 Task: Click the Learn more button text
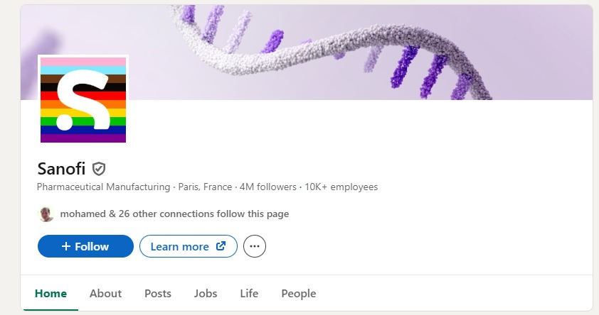click(179, 246)
